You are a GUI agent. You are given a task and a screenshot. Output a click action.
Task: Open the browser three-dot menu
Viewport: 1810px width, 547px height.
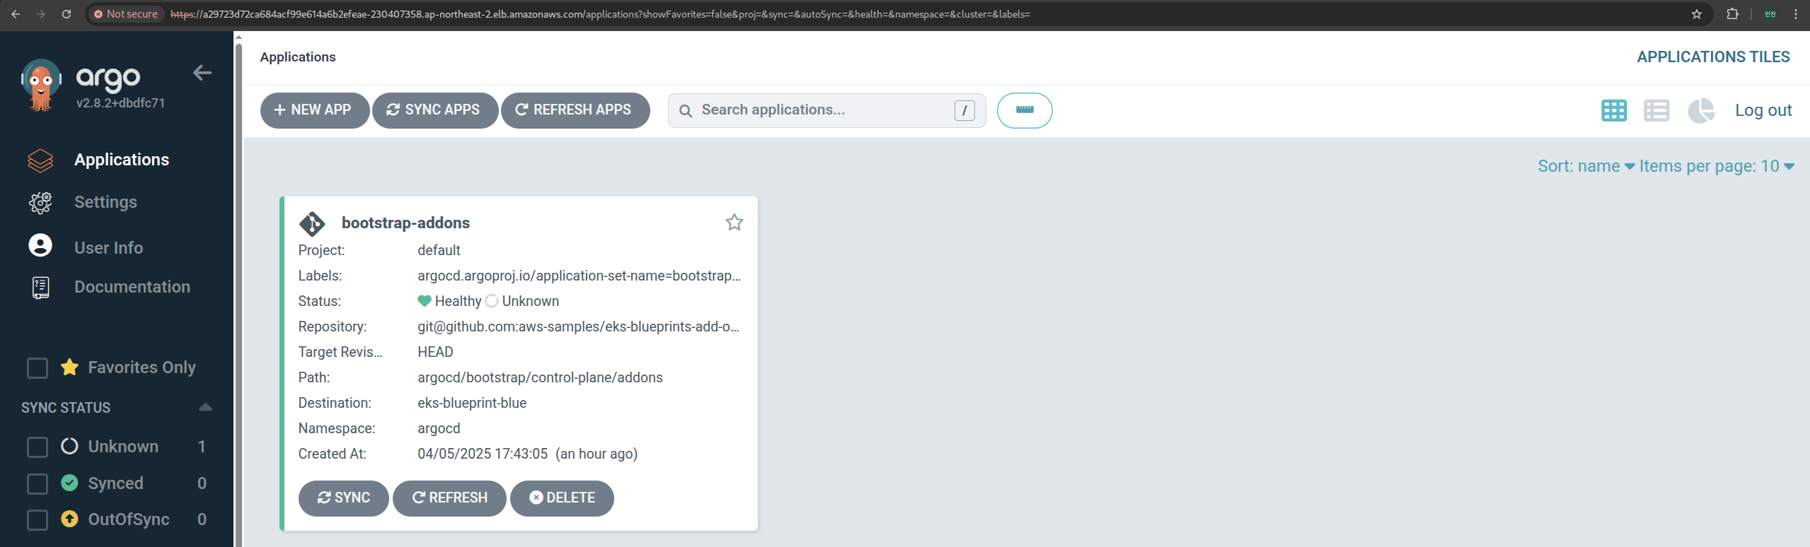point(1796,14)
